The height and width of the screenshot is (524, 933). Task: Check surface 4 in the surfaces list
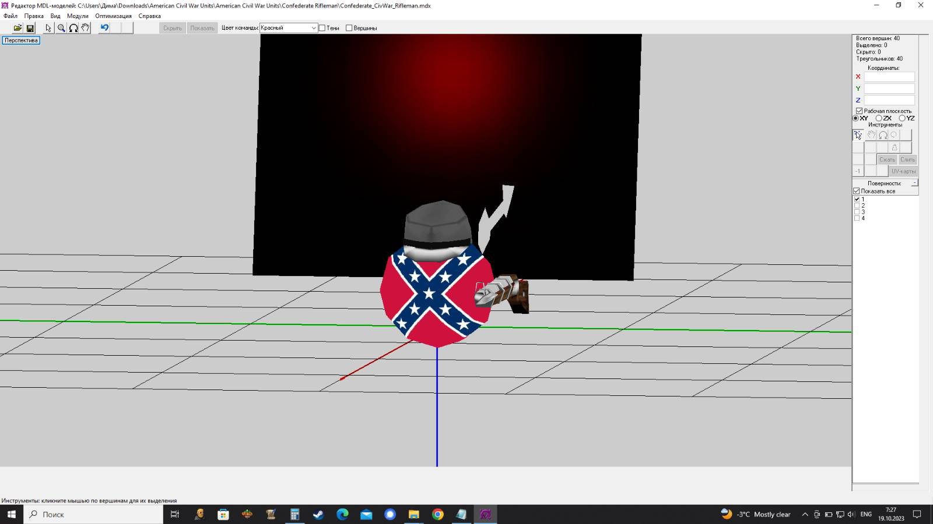857,218
